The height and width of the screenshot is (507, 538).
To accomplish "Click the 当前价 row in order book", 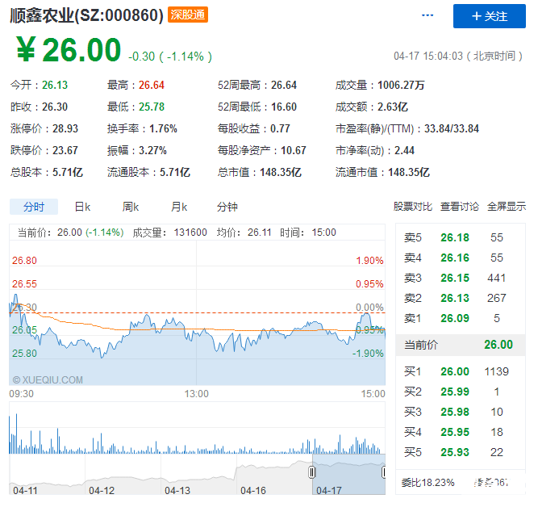I will [460, 345].
